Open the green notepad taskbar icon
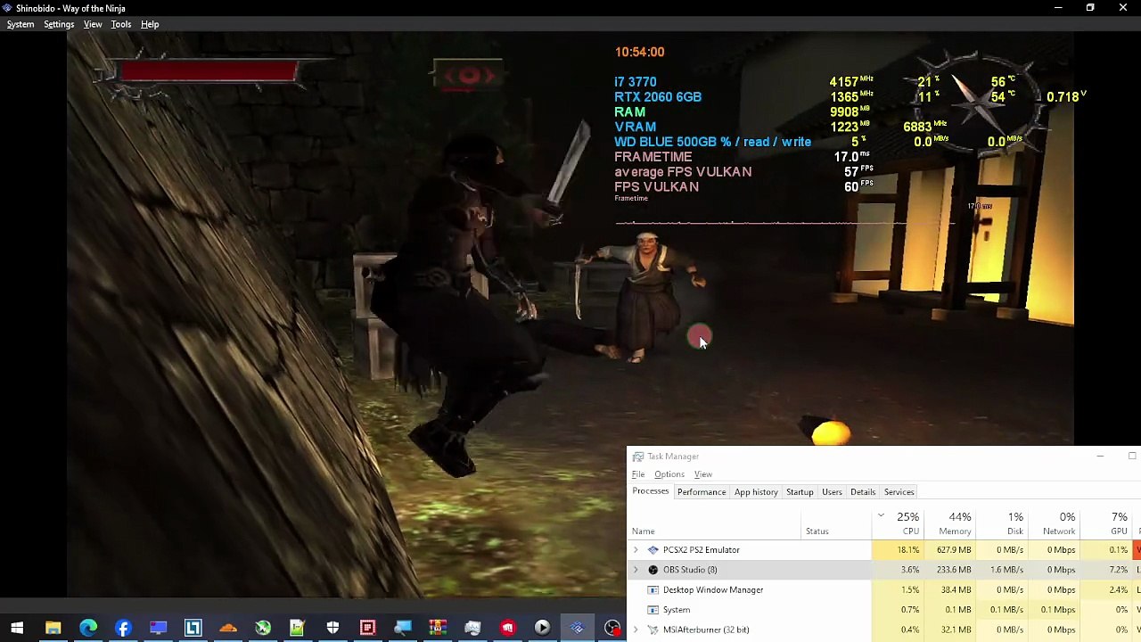The width and height of the screenshot is (1141, 642). (298, 628)
